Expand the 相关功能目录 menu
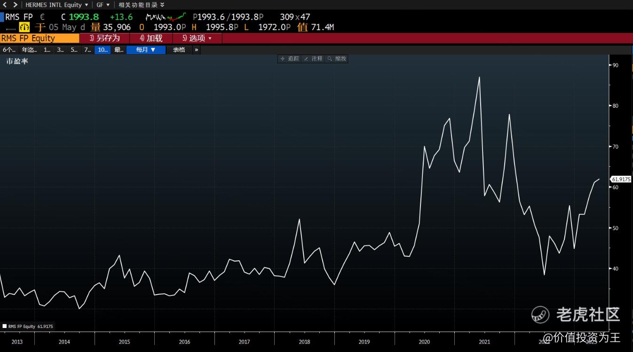Screen dimensions: 633x352 [x=141, y=5]
